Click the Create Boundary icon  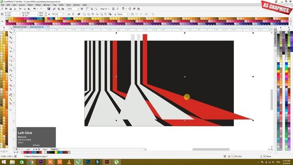pos(110,14)
